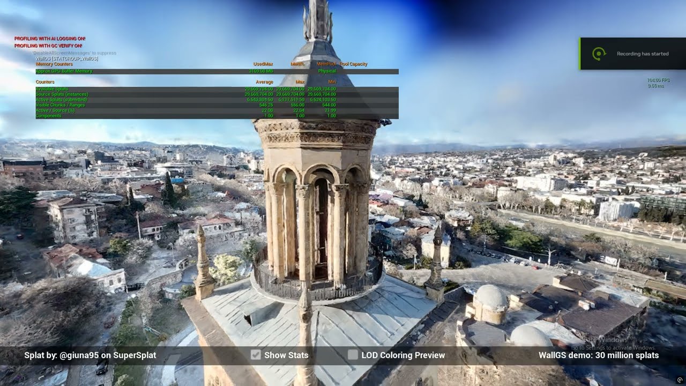Click the 'Approx GPU Buffer Memory' stat row
This screenshot has width=686, height=386.
point(217,71)
